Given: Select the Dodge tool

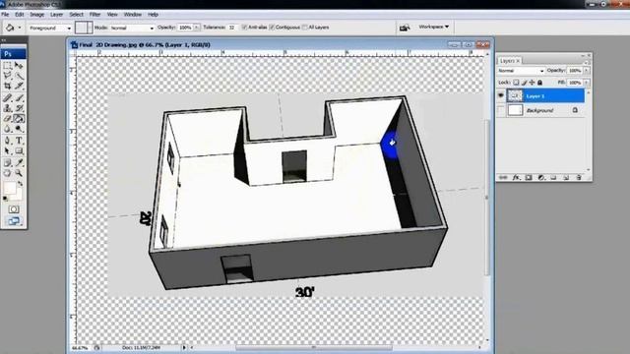Looking at the screenshot, I should tap(19, 129).
